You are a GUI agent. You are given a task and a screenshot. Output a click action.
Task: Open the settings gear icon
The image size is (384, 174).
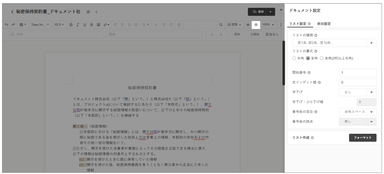256,25
